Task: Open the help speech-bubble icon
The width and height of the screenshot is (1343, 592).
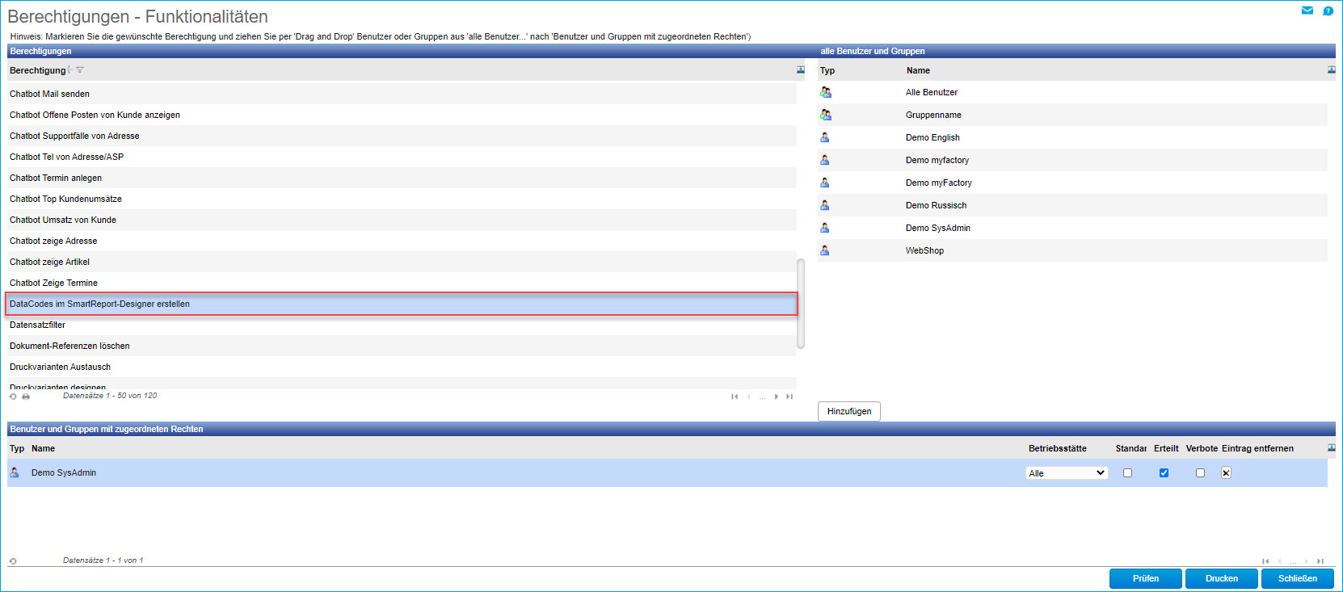Action: [x=1328, y=10]
